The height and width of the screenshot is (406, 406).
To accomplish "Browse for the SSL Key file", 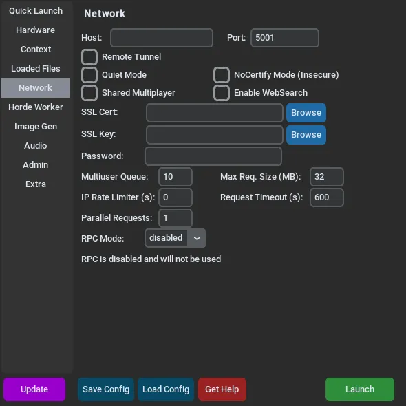I will pos(306,135).
